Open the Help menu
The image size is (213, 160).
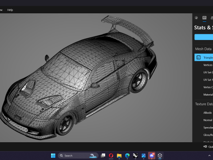tap(10, 10)
